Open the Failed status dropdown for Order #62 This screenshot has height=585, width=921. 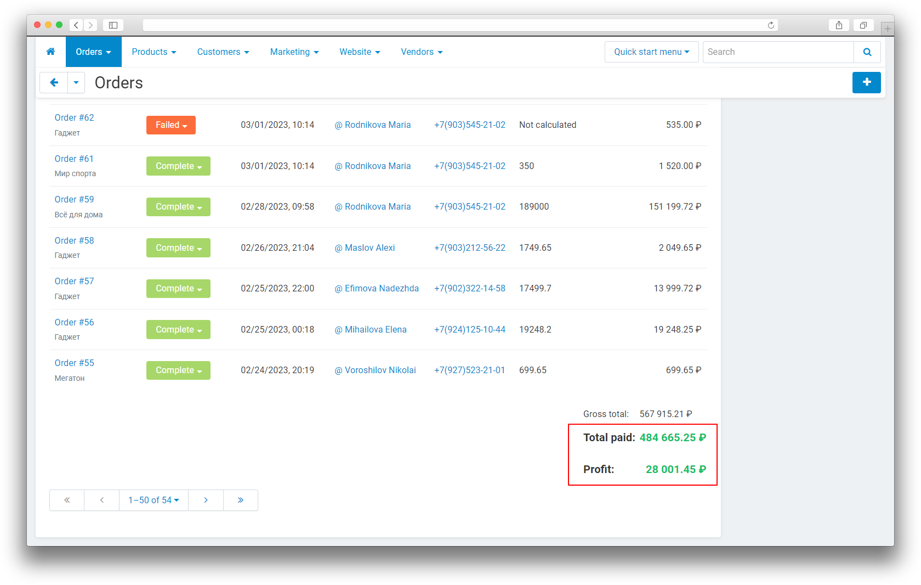coord(170,125)
